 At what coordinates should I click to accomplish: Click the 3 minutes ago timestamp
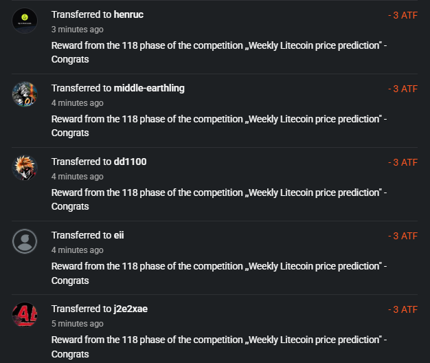tap(78, 30)
